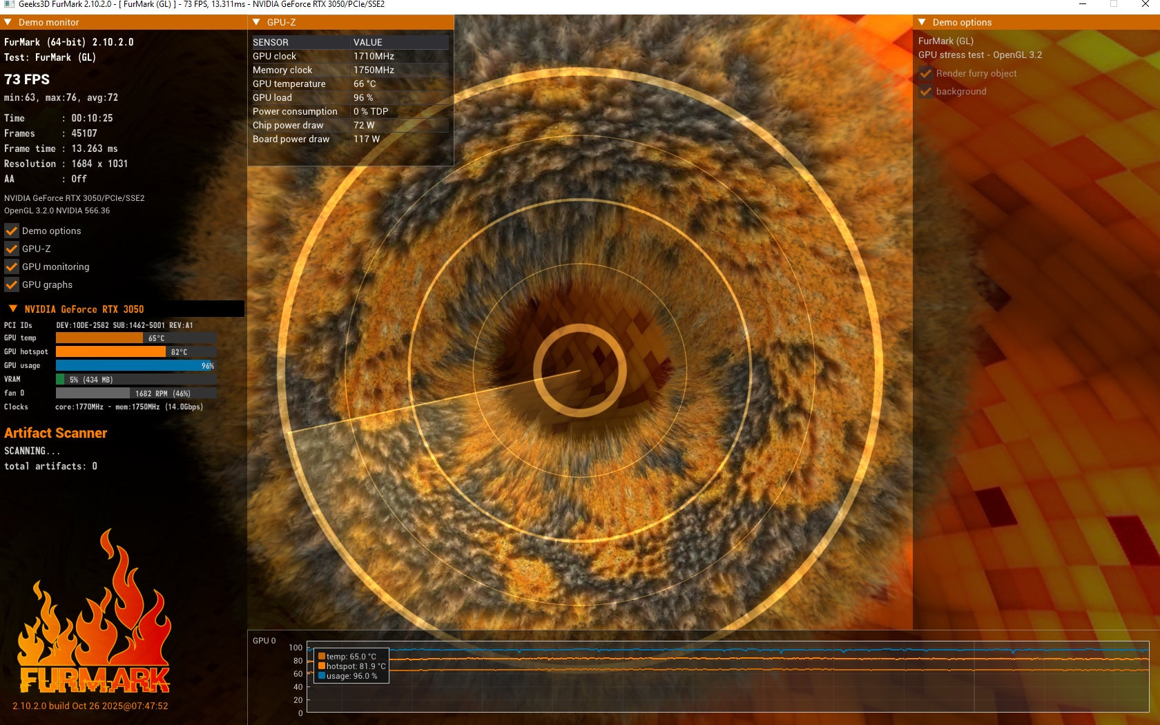Screen dimensions: 1160x725
Task: Click the VRAM bar showing 434 MB
Action: (x=136, y=380)
